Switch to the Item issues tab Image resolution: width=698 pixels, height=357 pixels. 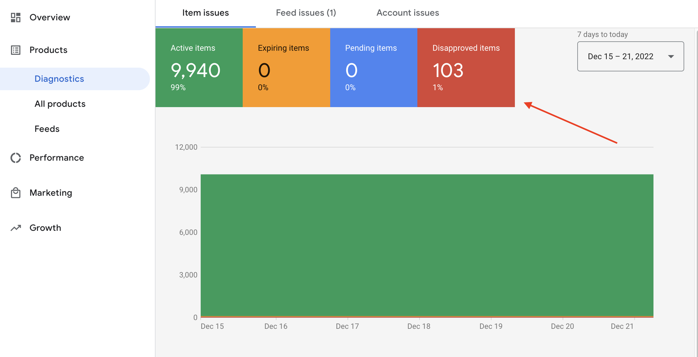coord(206,13)
